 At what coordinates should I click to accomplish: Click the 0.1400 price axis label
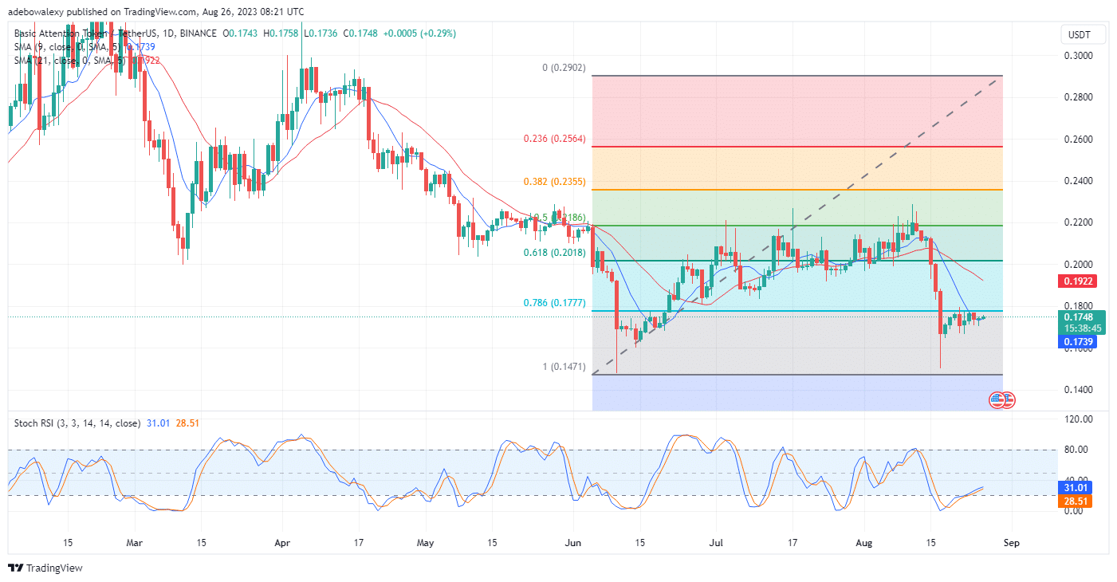pos(1078,390)
